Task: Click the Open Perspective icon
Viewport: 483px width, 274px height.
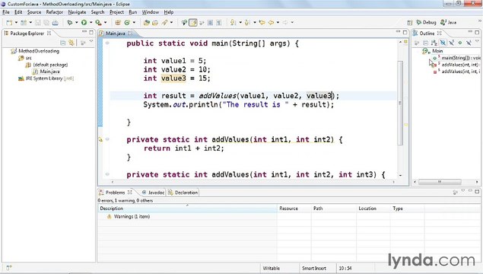Action: tap(410, 23)
